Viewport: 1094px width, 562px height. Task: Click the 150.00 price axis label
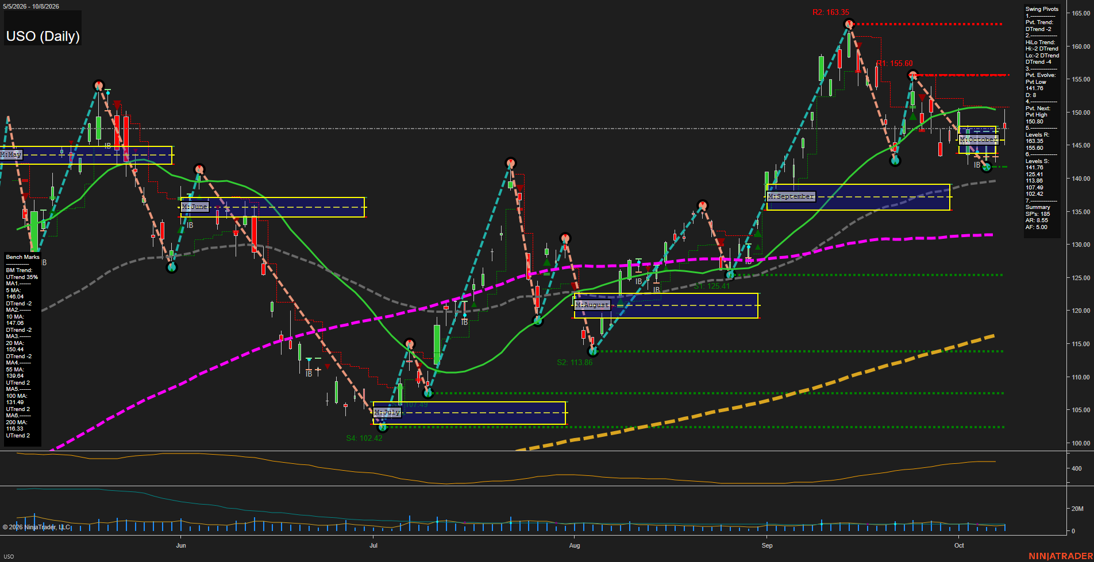click(x=1081, y=113)
